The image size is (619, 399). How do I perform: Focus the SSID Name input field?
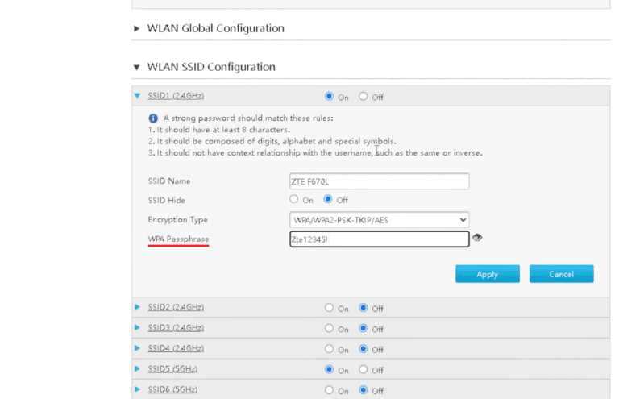(379, 181)
